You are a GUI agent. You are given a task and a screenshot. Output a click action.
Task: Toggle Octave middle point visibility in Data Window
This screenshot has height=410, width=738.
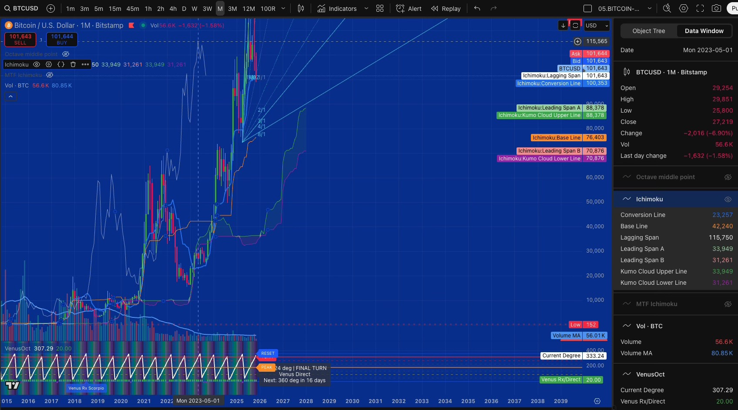(x=728, y=177)
